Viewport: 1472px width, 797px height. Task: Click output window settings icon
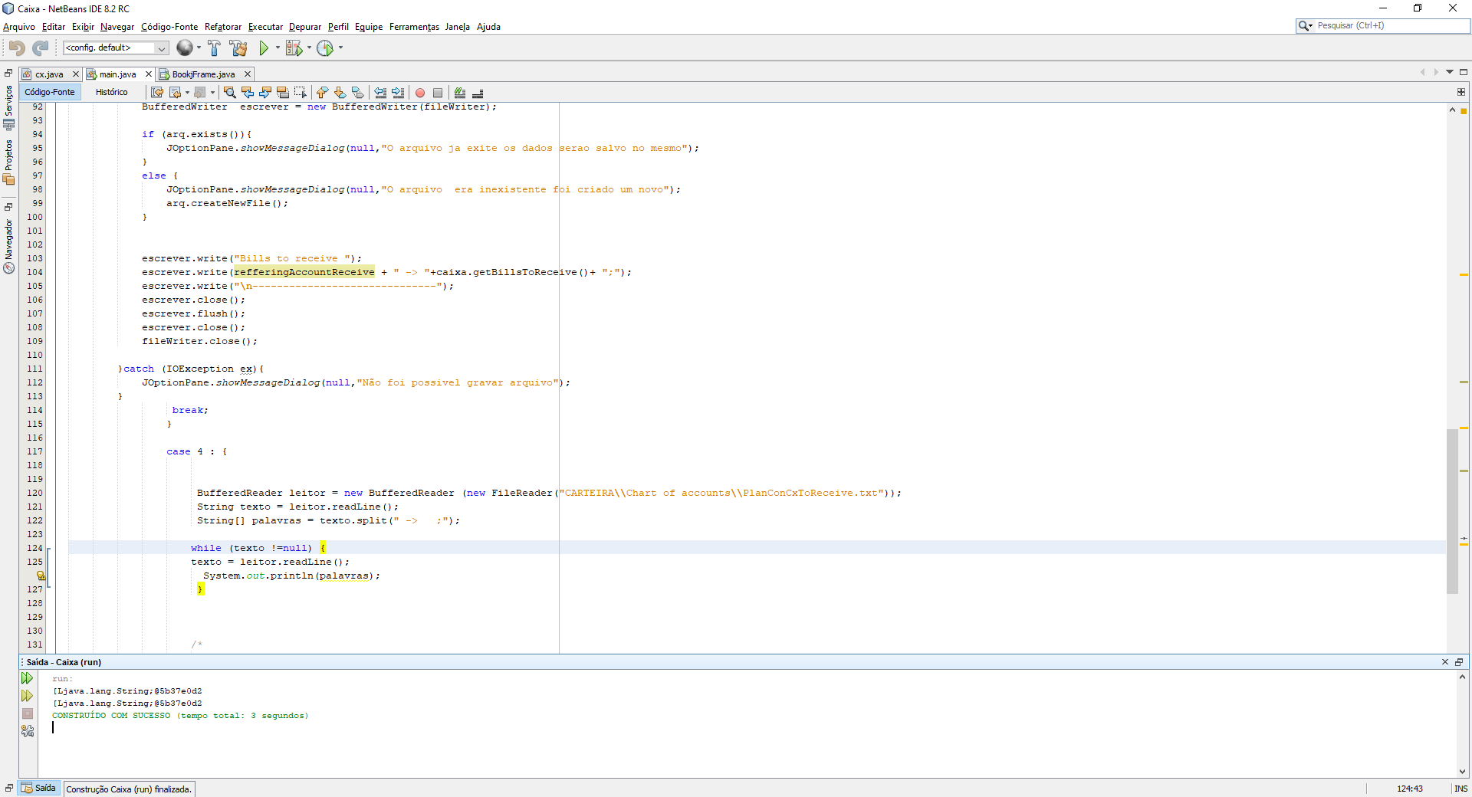pyautogui.click(x=28, y=731)
